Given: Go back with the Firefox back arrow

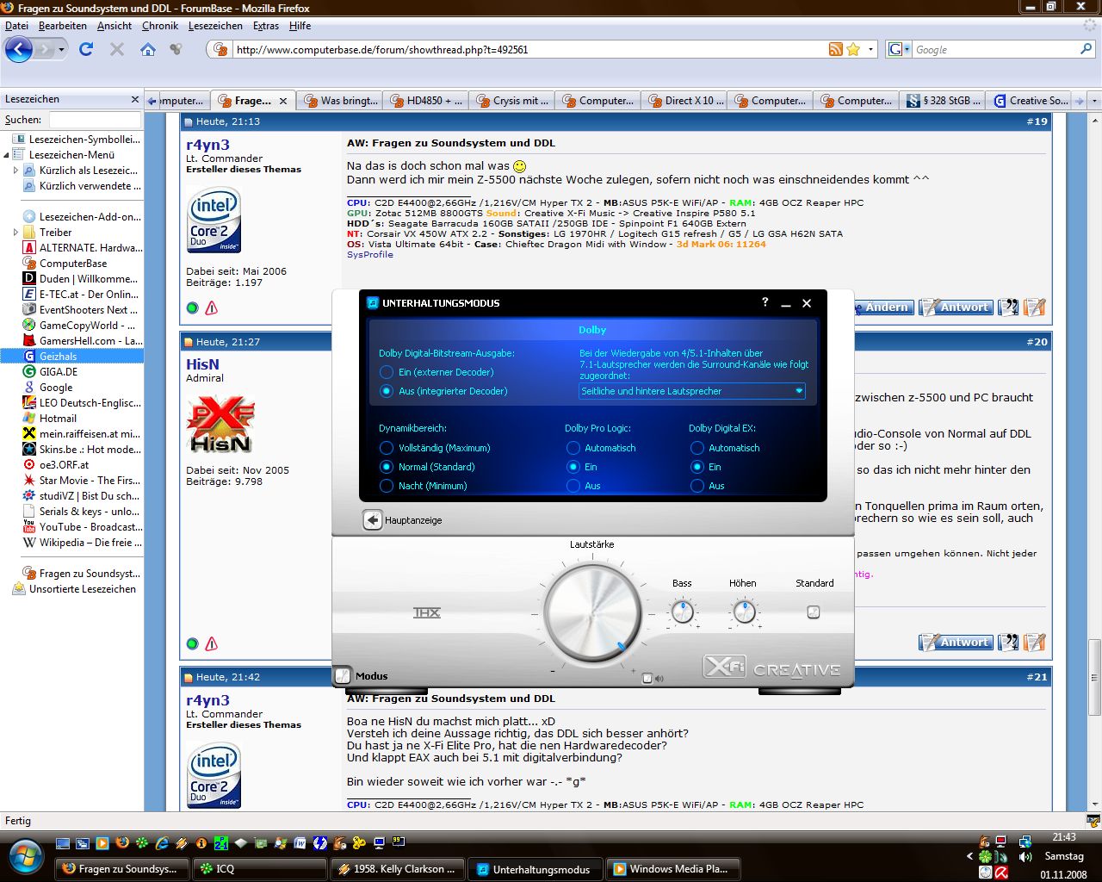Looking at the screenshot, I should (19, 49).
